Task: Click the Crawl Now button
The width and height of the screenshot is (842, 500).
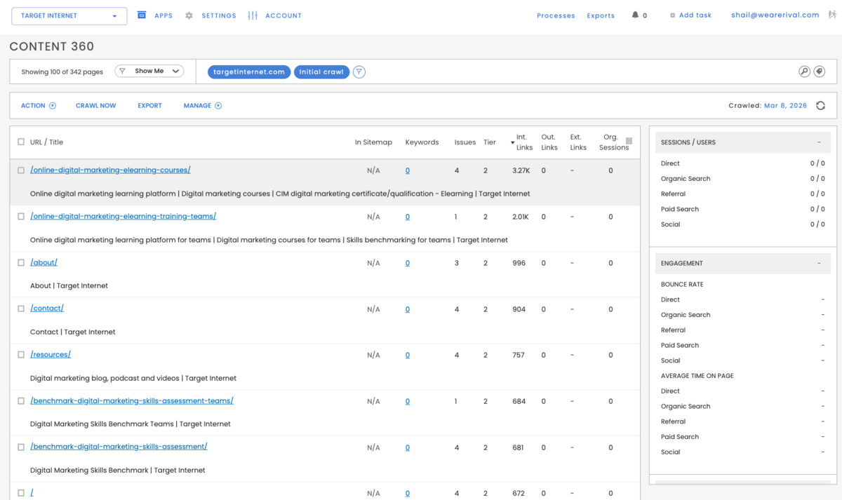Action: 96,106
